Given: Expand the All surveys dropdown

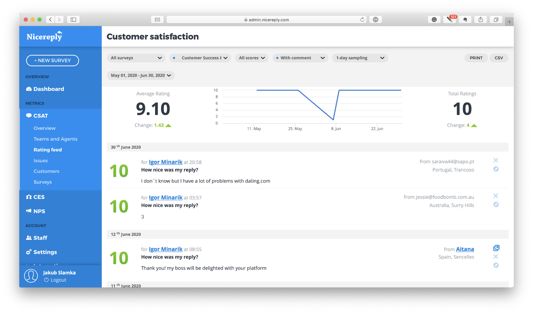Looking at the screenshot, I should coord(136,58).
